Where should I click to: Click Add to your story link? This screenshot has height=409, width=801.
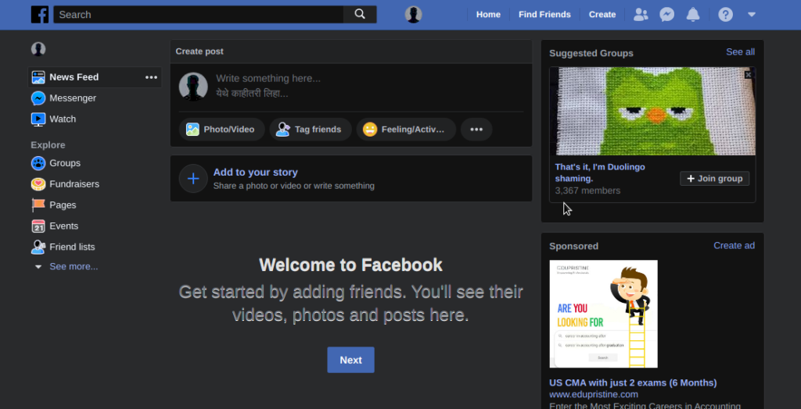coord(256,172)
